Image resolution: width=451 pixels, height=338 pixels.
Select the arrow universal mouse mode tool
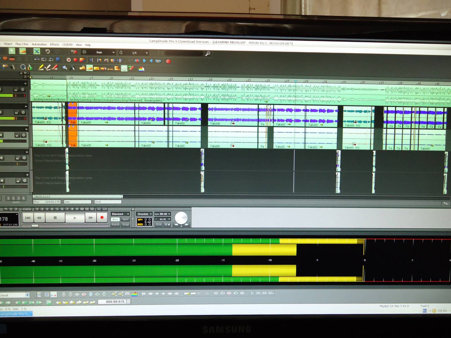[x=12, y=51]
